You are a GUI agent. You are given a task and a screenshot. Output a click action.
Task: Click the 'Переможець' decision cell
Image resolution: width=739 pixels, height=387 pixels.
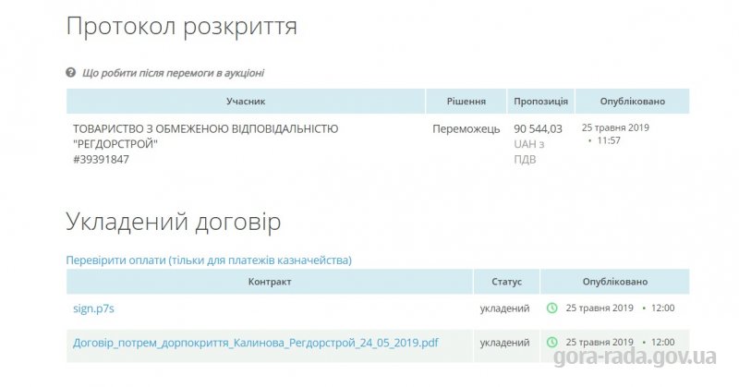tap(466, 128)
